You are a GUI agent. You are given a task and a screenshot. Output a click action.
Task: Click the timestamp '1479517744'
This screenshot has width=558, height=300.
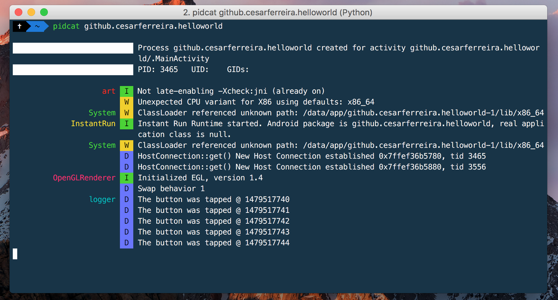coord(267,243)
